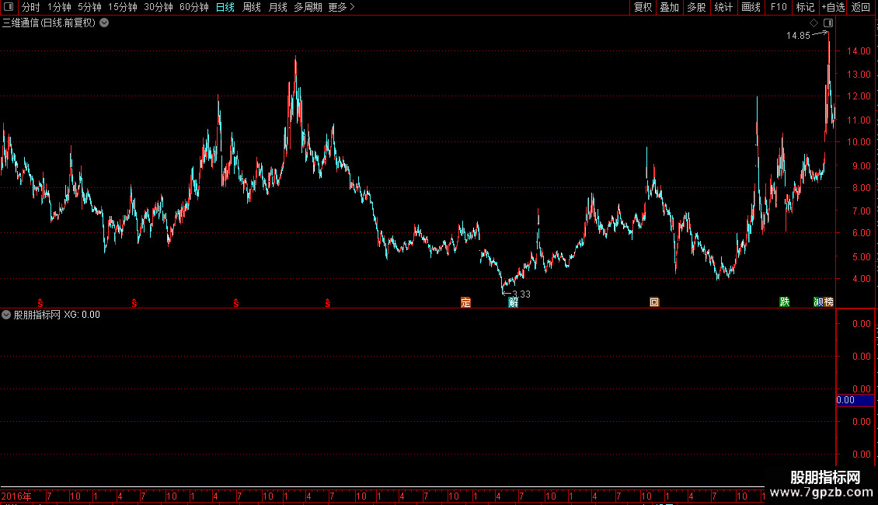Viewport: 878px width, 505px height.
Task: Click the diamond icon atop chart
Action: [814, 23]
